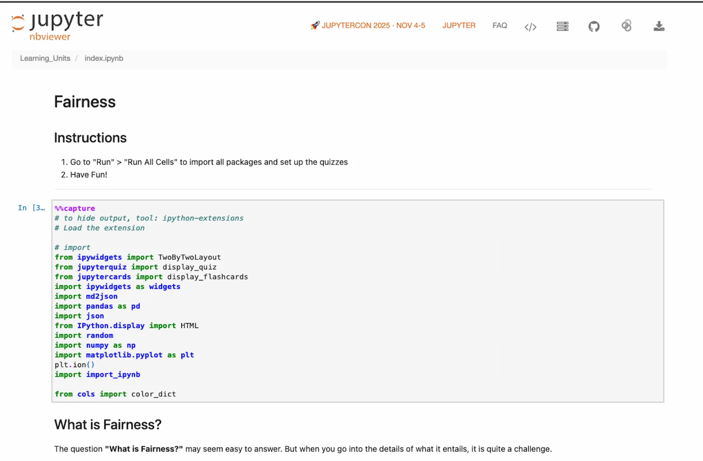Click the Fairness page heading
This screenshot has width=703, height=461.
pyautogui.click(x=84, y=102)
